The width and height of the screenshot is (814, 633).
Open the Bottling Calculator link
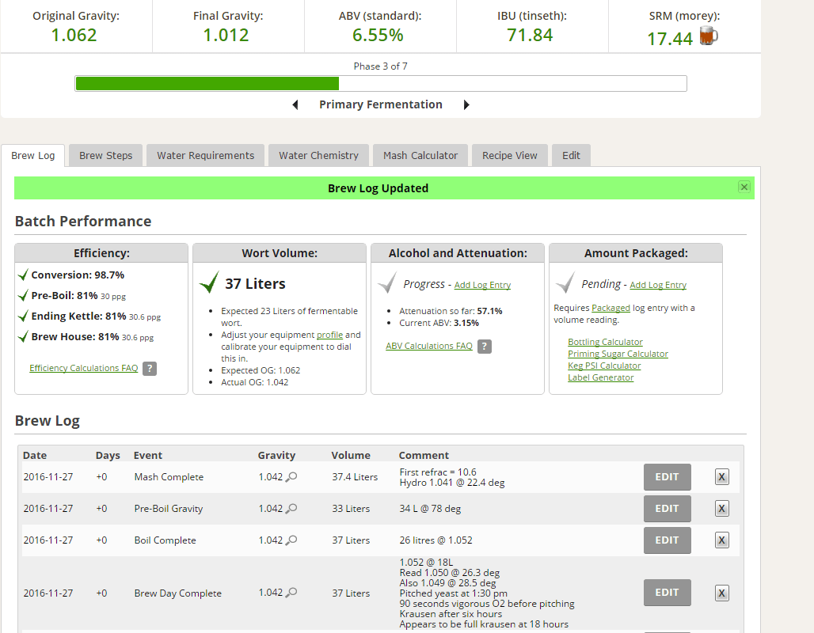click(605, 342)
